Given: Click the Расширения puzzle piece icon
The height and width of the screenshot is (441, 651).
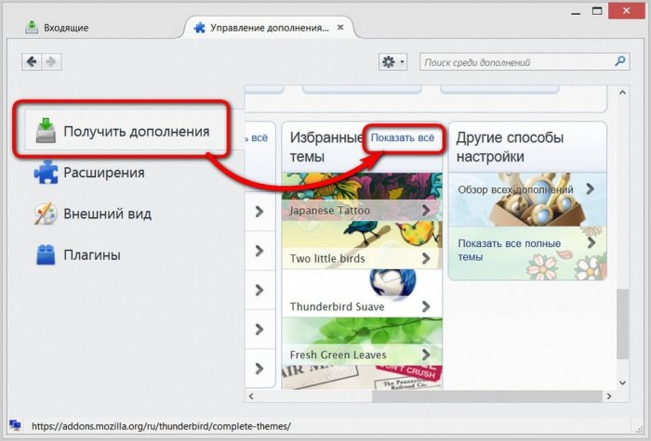Looking at the screenshot, I should coord(46,173).
